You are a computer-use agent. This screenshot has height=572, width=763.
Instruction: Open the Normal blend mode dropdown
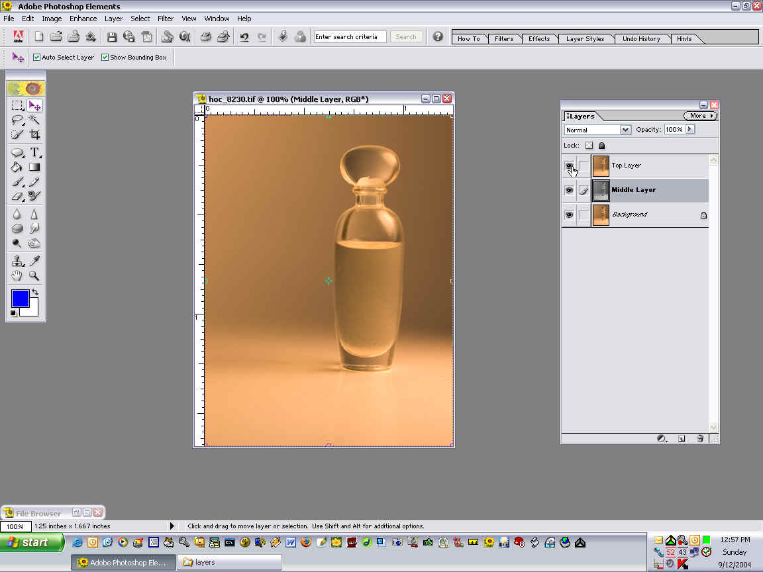click(625, 130)
